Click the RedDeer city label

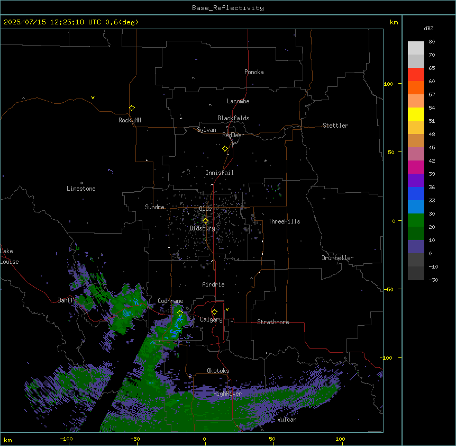[x=233, y=135]
